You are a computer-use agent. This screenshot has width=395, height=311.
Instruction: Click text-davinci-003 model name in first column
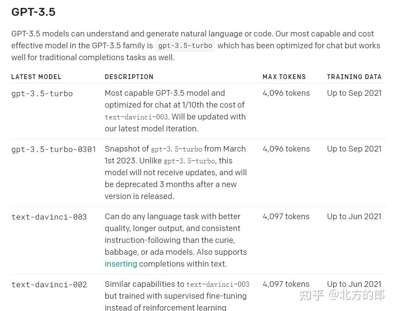coord(49,217)
